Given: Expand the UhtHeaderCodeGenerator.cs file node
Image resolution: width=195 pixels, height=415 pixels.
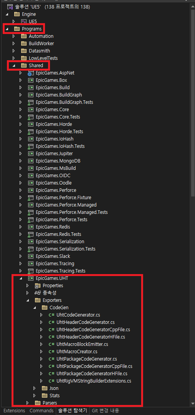Looking at the screenshot, I should [x=42, y=322].
